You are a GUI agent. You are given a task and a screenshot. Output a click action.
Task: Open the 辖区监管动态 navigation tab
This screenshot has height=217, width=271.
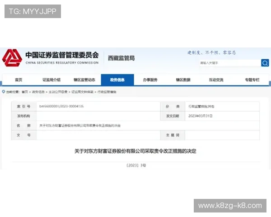tap(84, 80)
